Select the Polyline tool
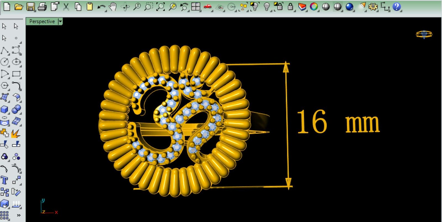The image size is (442, 222). coord(4,50)
